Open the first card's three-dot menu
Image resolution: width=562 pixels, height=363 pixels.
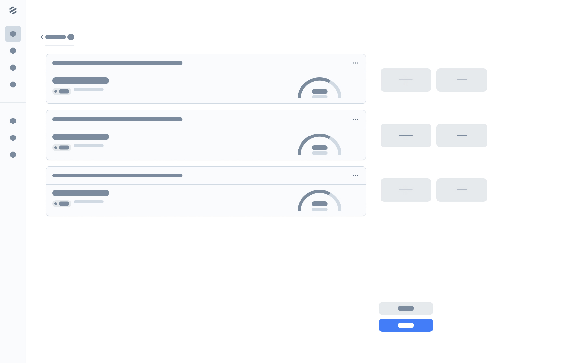tap(355, 63)
